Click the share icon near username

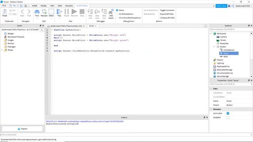(233, 6)
